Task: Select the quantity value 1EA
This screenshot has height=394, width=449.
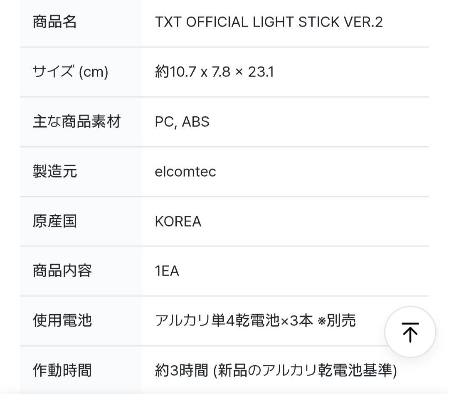Action: coord(167,271)
